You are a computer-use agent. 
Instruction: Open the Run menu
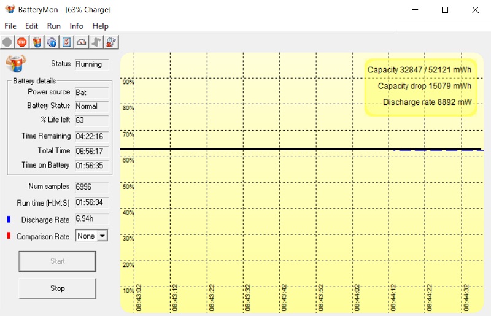click(x=54, y=26)
